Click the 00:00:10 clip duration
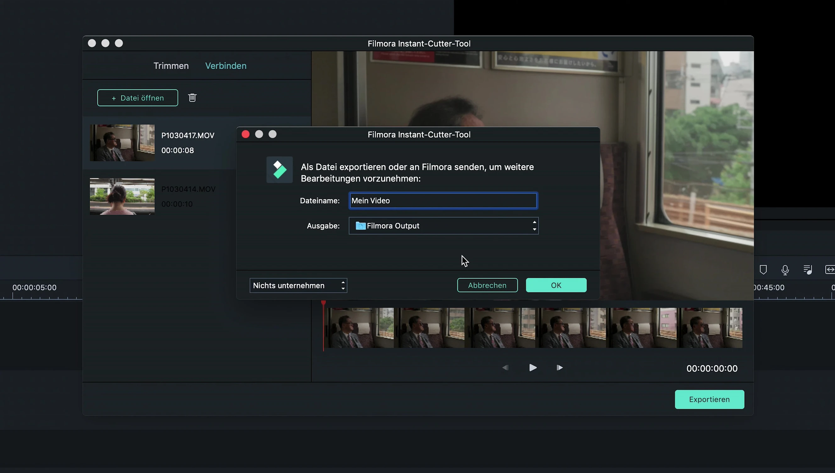Viewport: 835px width, 473px height. (x=177, y=204)
